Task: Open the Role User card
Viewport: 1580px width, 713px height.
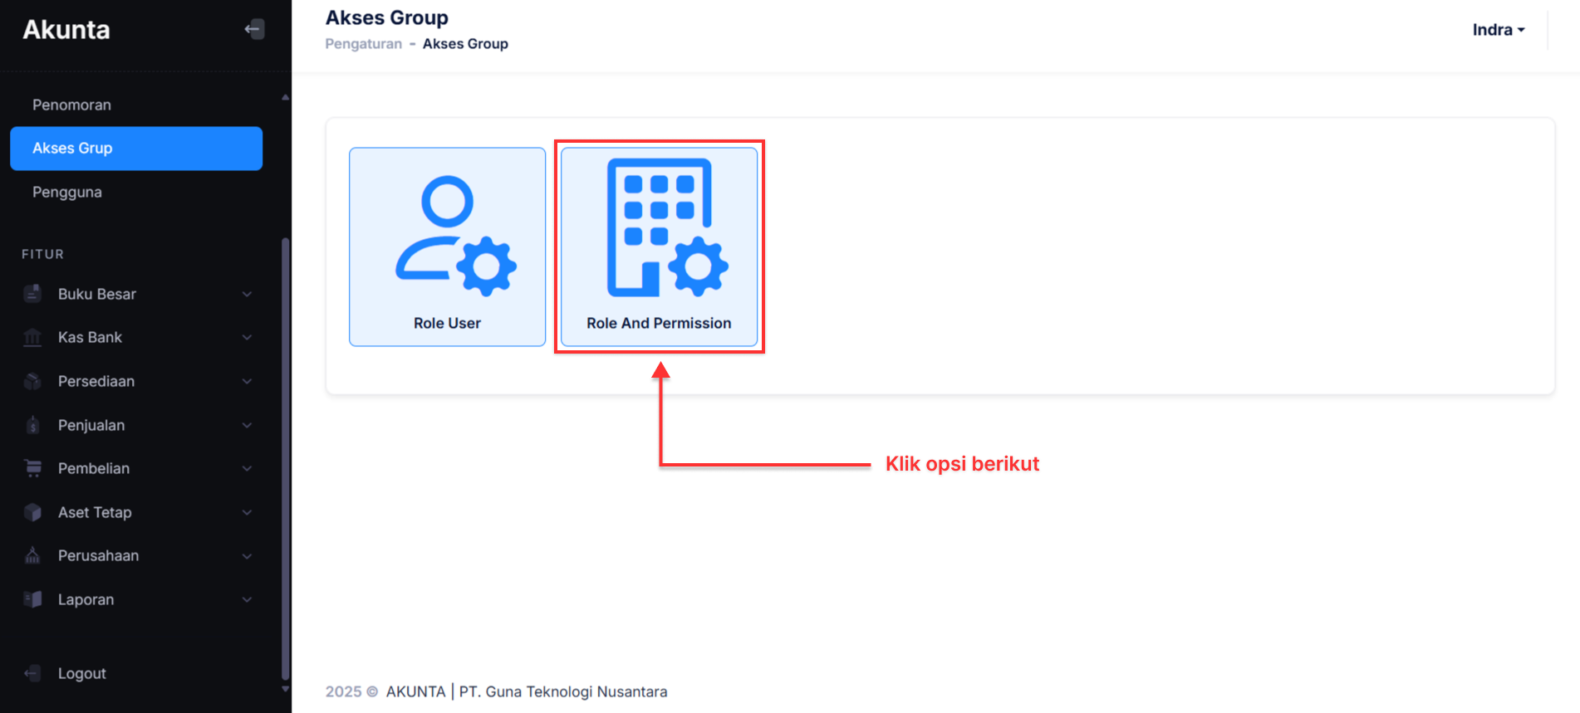Action: point(447,247)
